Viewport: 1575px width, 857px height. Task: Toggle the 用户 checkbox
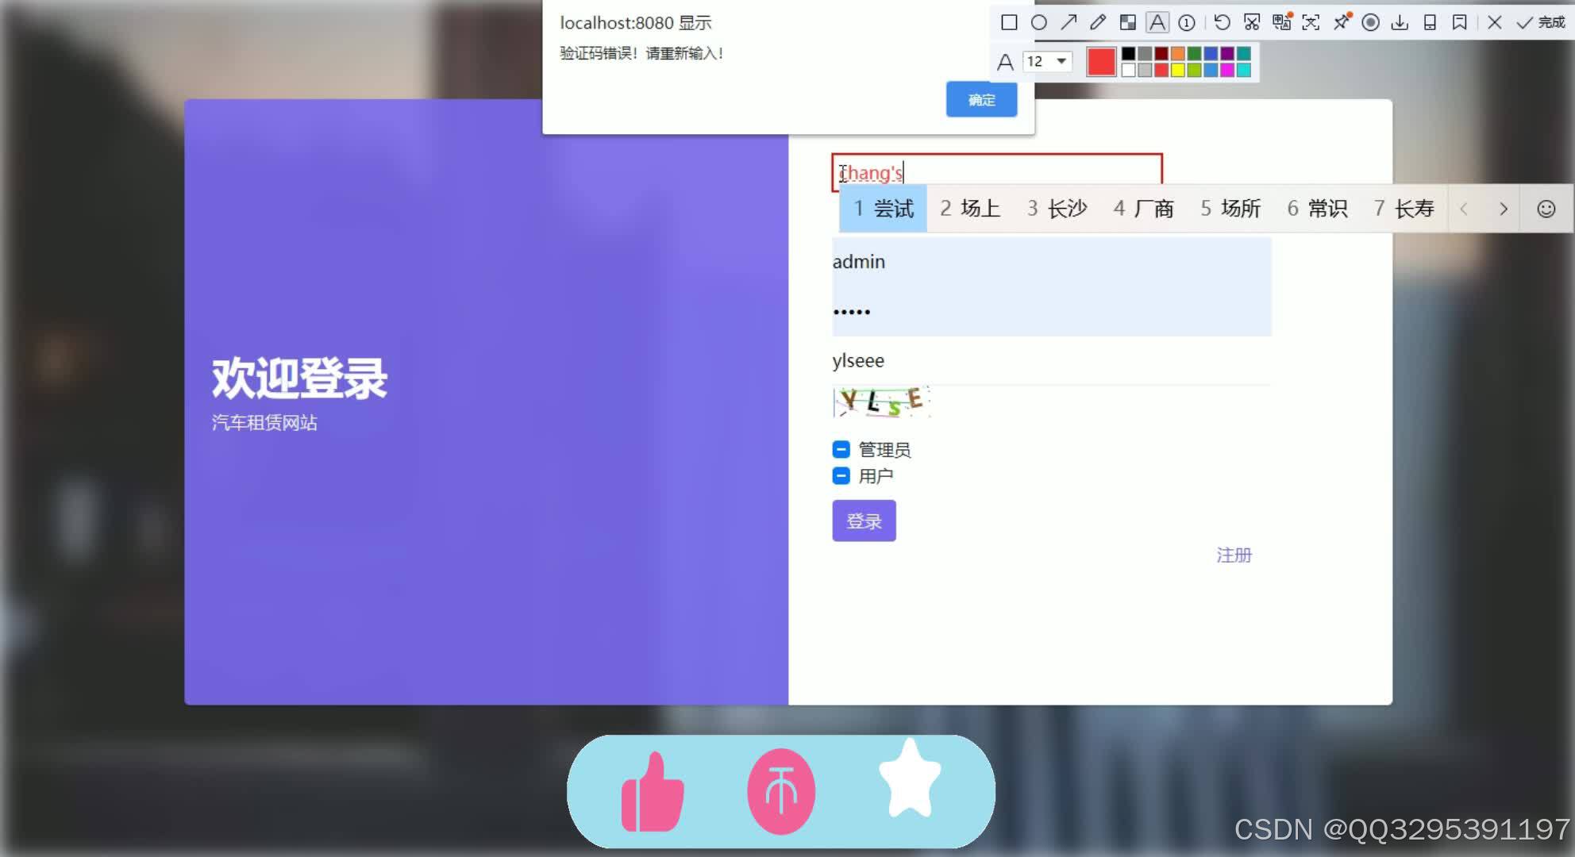click(841, 476)
